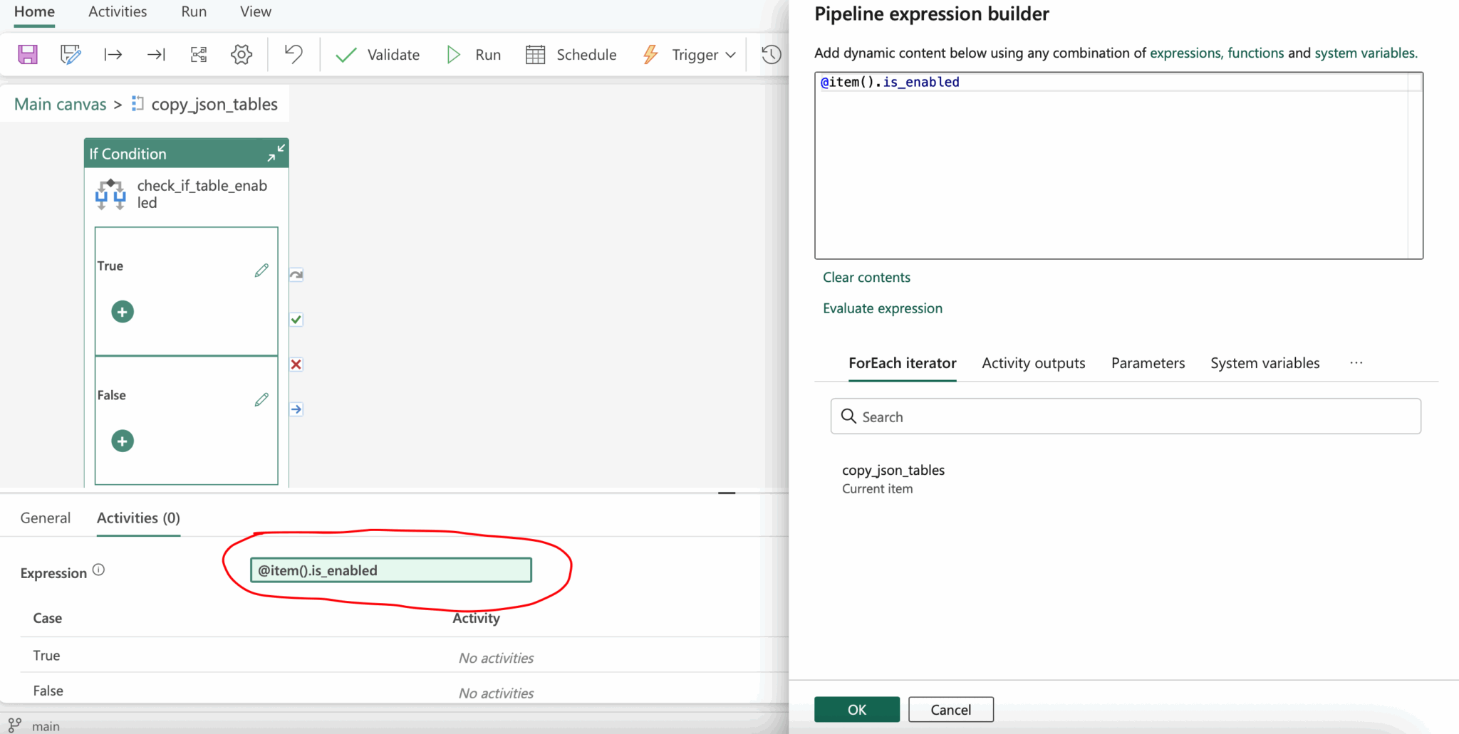Open the General settings tab

pyautogui.click(x=46, y=518)
